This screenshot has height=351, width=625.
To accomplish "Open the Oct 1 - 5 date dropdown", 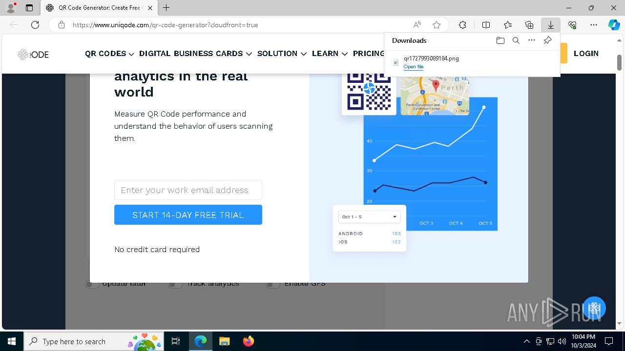I will pyautogui.click(x=369, y=217).
